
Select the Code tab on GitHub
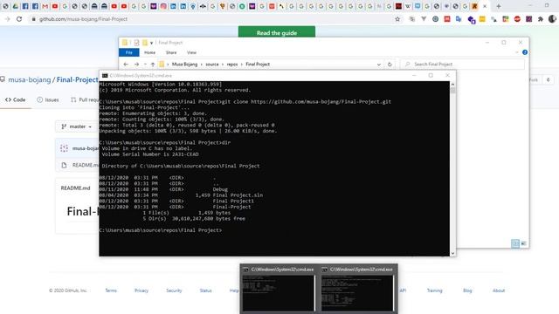16,99
